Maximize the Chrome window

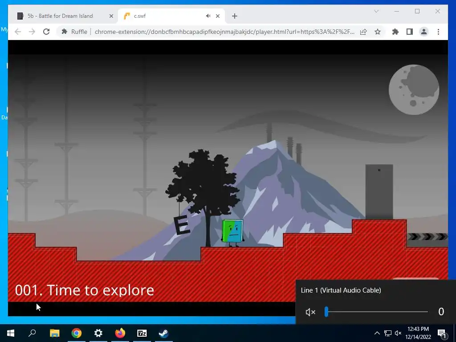pyautogui.click(x=417, y=11)
